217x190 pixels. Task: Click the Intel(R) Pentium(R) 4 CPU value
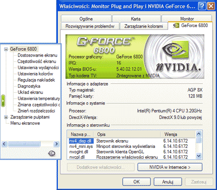click(169, 111)
